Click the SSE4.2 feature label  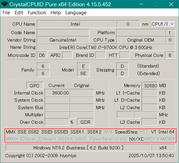click(x=94, y=132)
